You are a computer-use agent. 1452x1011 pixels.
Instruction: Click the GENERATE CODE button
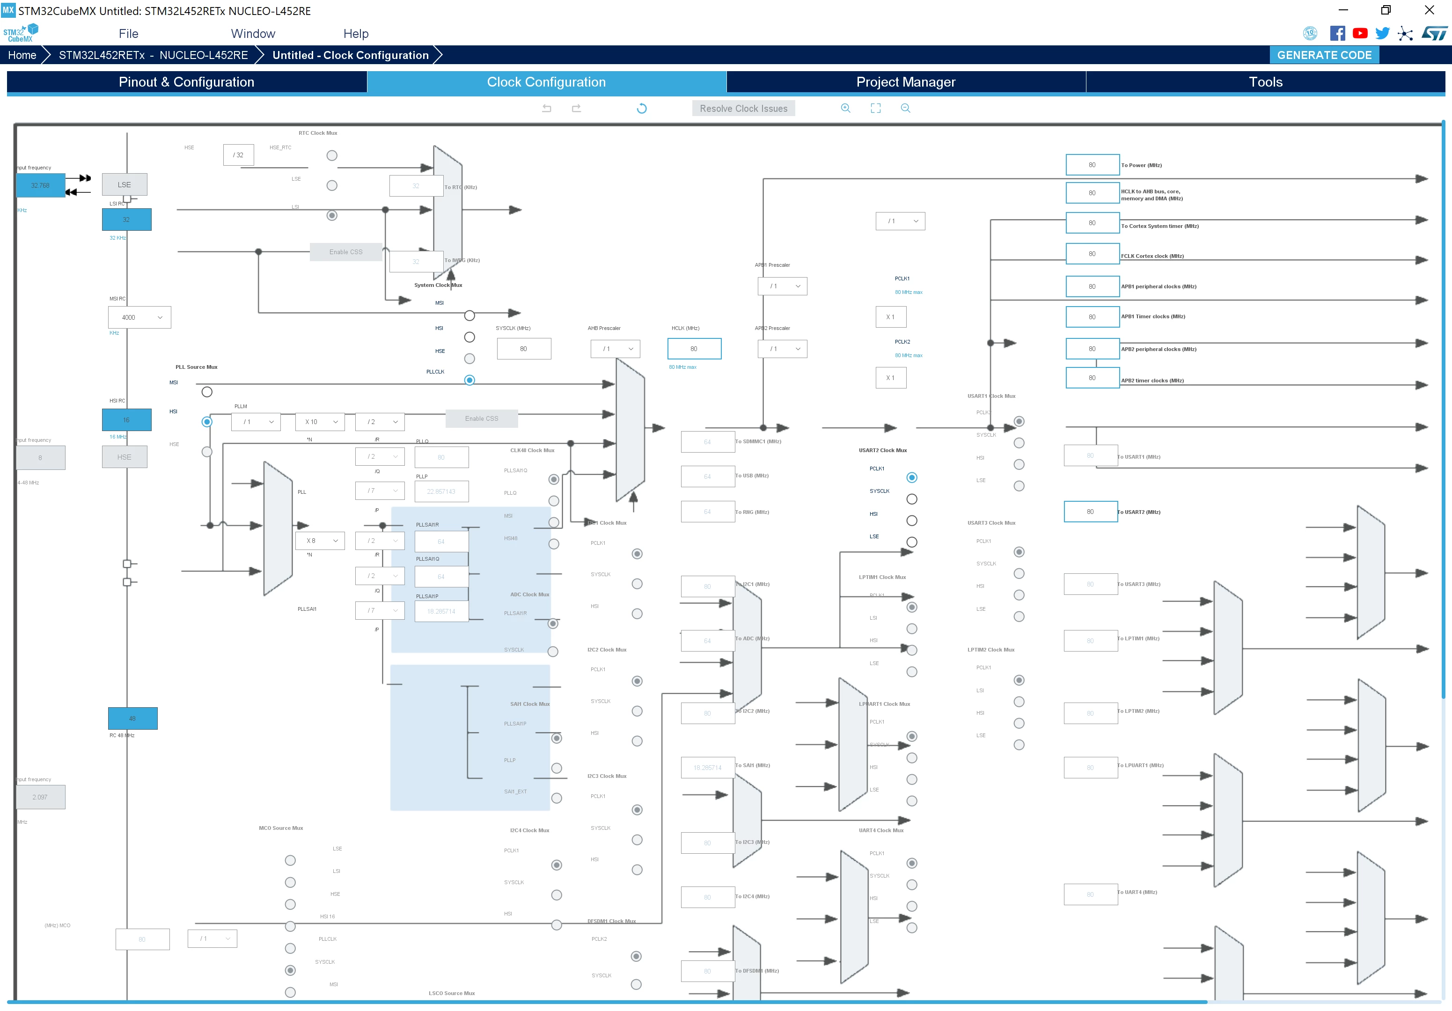[1324, 55]
